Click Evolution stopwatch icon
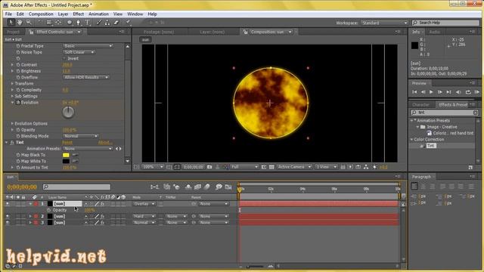Viewport: 484px width, 272px height. [18, 103]
